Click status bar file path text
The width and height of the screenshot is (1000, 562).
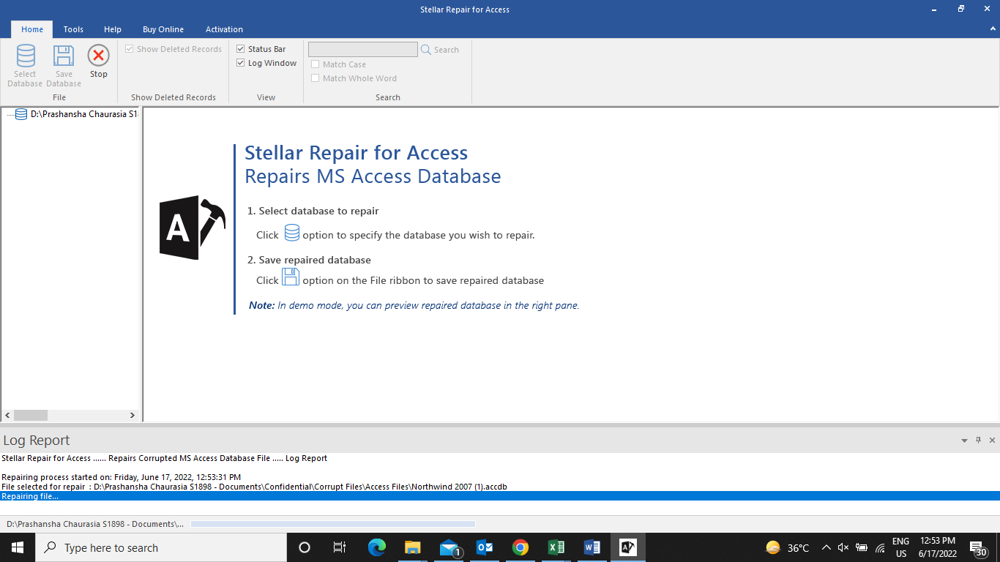click(95, 524)
